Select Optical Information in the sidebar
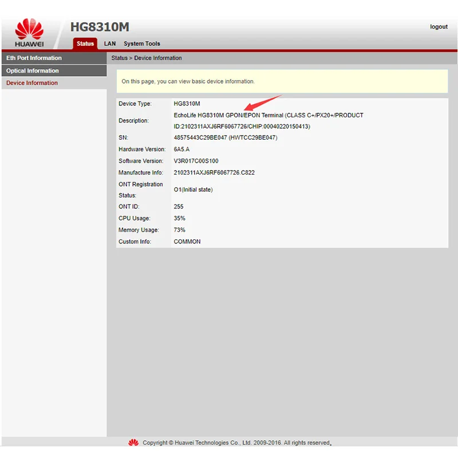458x458 pixels. click(54, 70)
